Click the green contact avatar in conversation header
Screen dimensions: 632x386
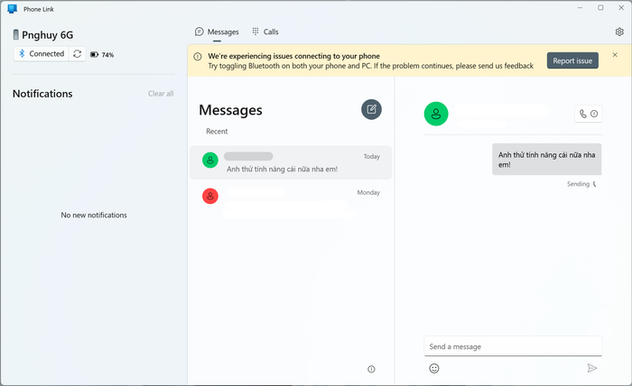(x=436, y=114)
